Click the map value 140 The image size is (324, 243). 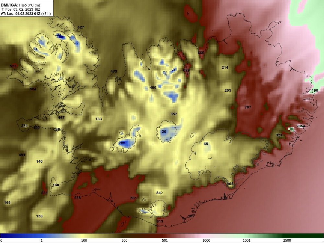click(x=39, y=161)
